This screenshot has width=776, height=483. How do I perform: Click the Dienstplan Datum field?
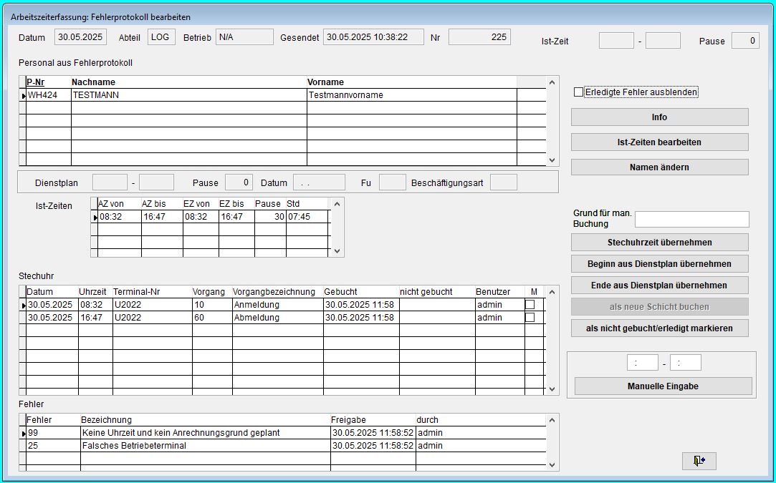(319, 182)
